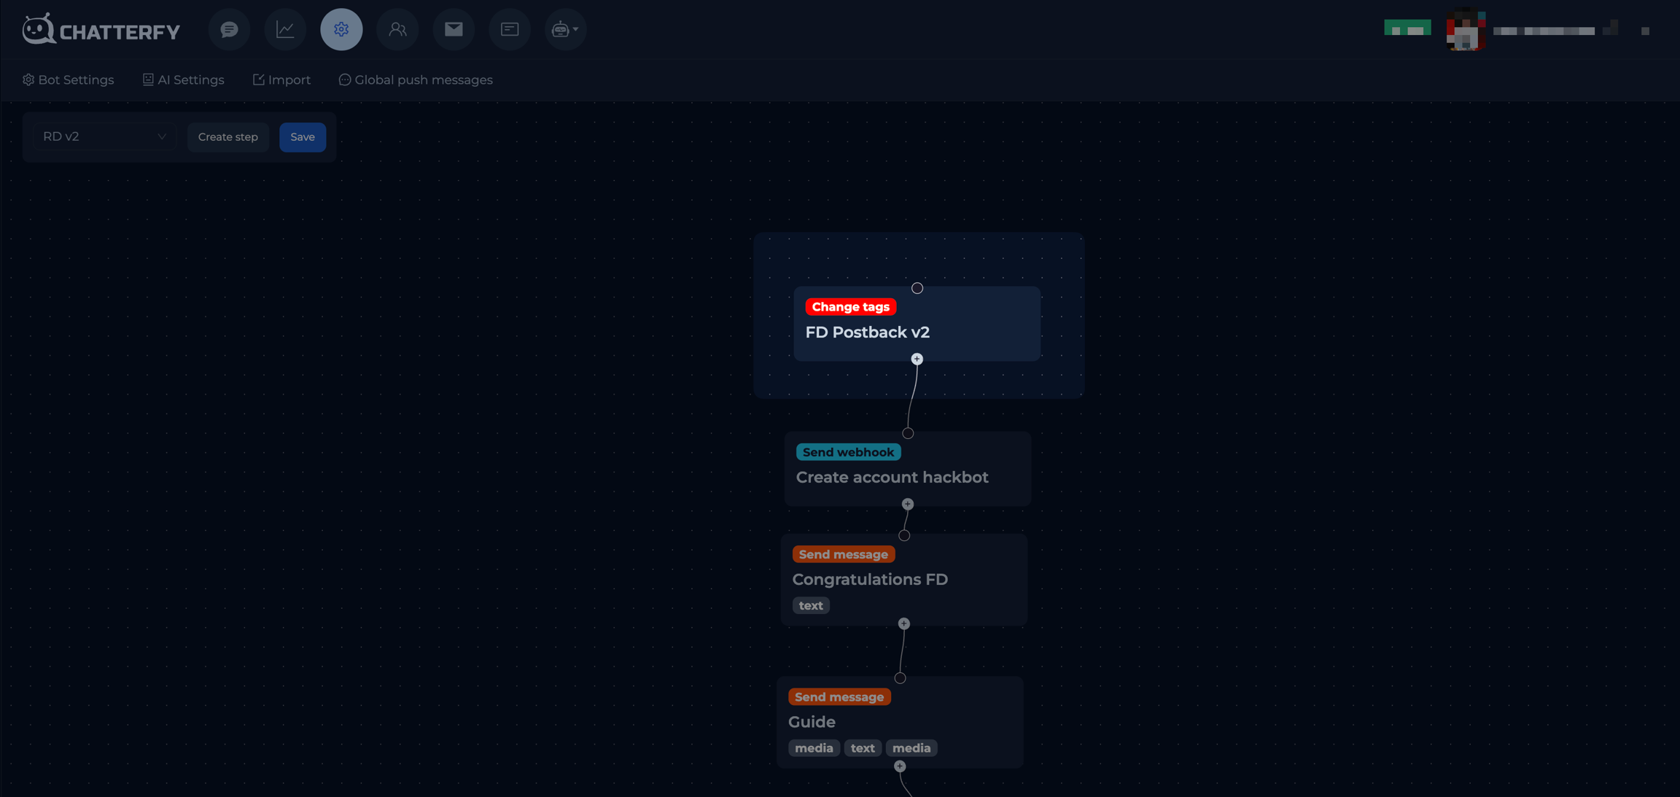Click the Create step button
The width and height of the screenshot is (1680, 797).
(x=227, y=137)
